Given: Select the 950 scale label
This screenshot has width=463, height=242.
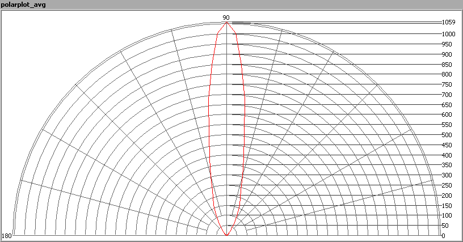Looking at the screenshot, I should 447,44.
